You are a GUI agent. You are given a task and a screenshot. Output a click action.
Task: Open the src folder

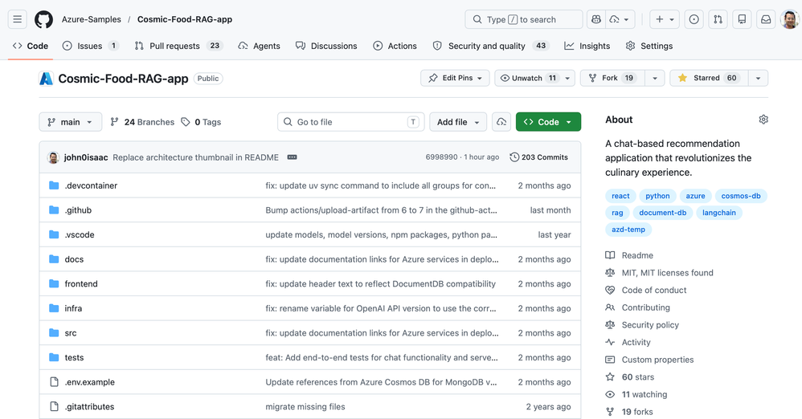[71, 332]
